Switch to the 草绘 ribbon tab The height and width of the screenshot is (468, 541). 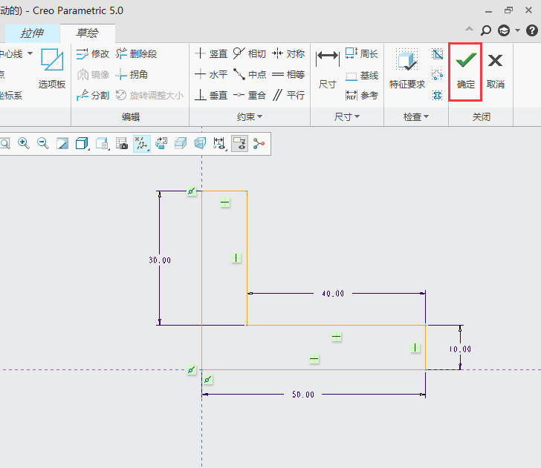coord(87,33)
